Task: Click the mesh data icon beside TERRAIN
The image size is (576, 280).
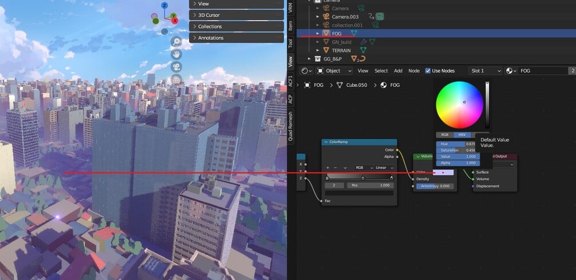Action: [363, 50]
